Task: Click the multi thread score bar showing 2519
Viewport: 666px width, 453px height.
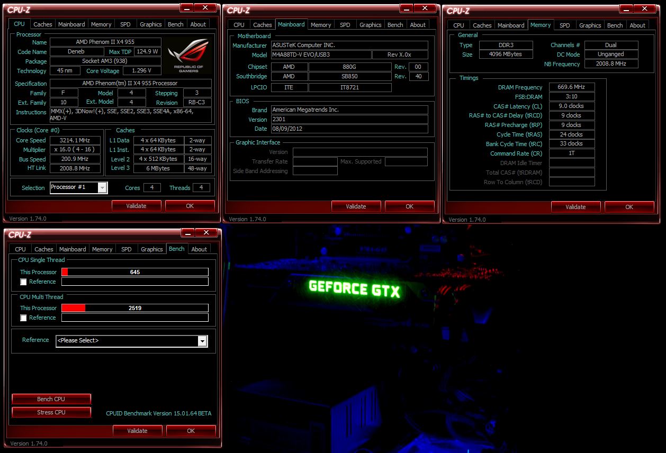Action: click(135, 308)
